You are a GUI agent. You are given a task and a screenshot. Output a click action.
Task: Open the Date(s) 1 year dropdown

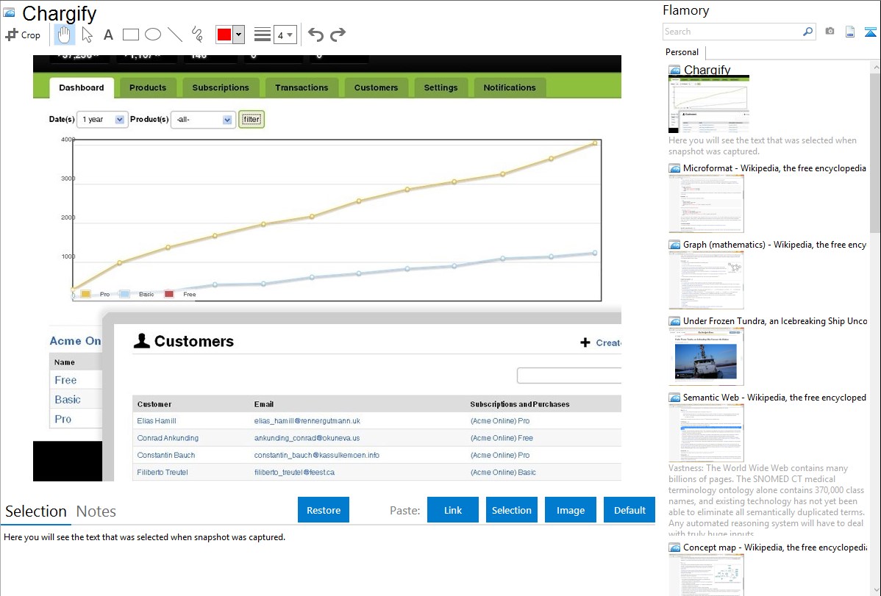101,119
